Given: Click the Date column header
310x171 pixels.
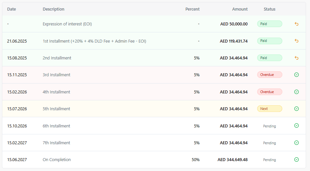Looking at the screenshot, I should pyautogui.click(x=12, y=9).
